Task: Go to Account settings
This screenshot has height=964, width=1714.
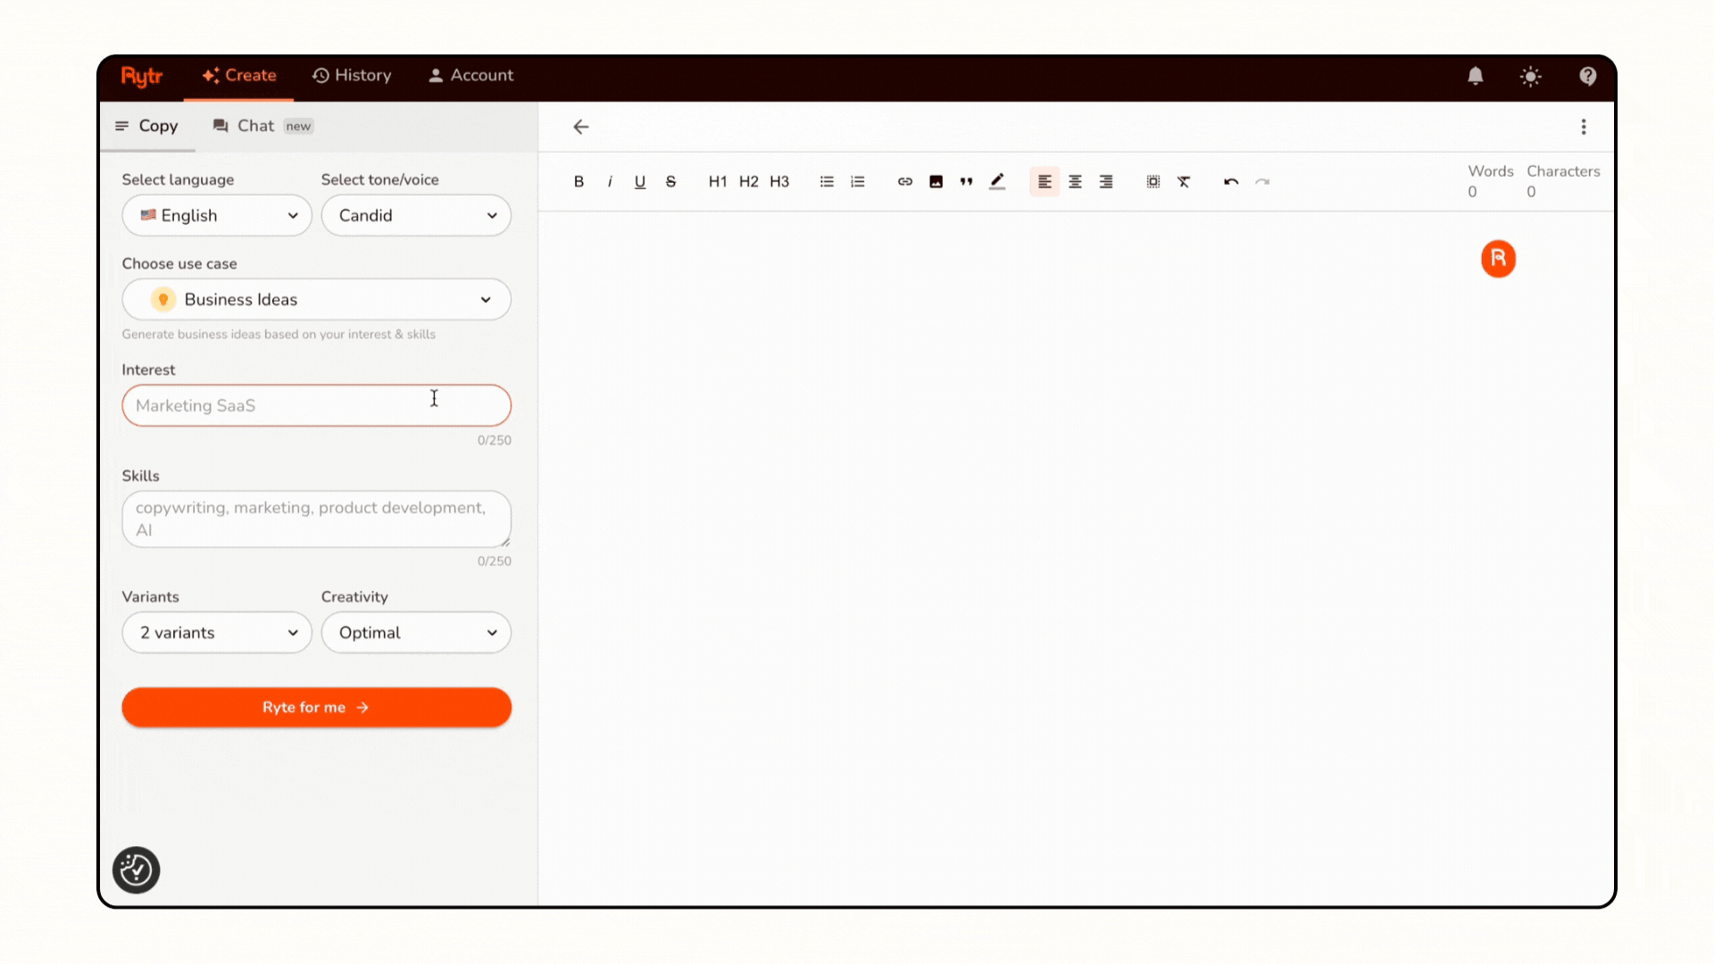Action: click(470, 76)
